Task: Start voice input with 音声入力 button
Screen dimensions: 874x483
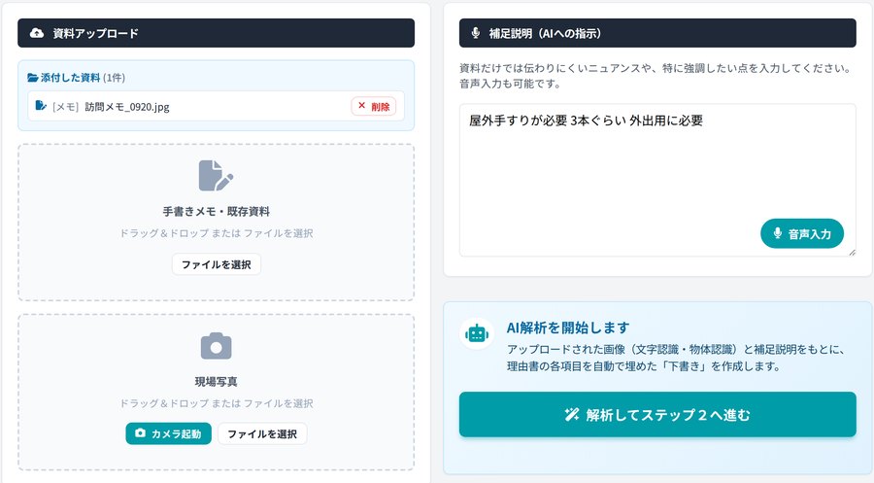Action: point(801,233)
